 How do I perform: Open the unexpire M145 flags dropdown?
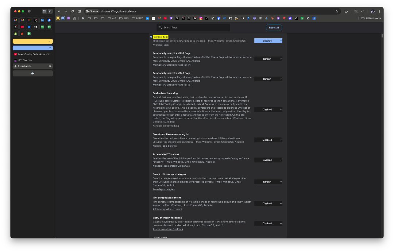268,79
